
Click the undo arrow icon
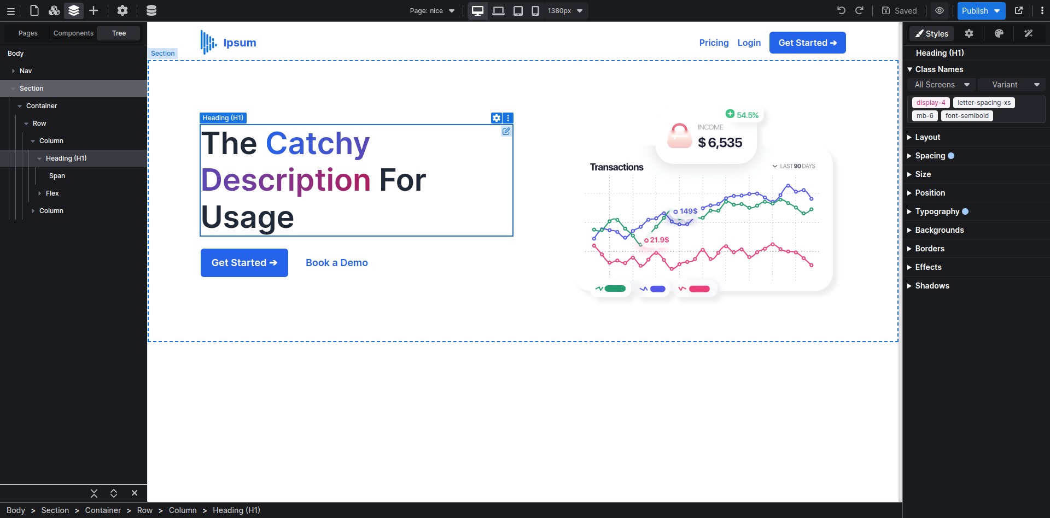[841, 10]
